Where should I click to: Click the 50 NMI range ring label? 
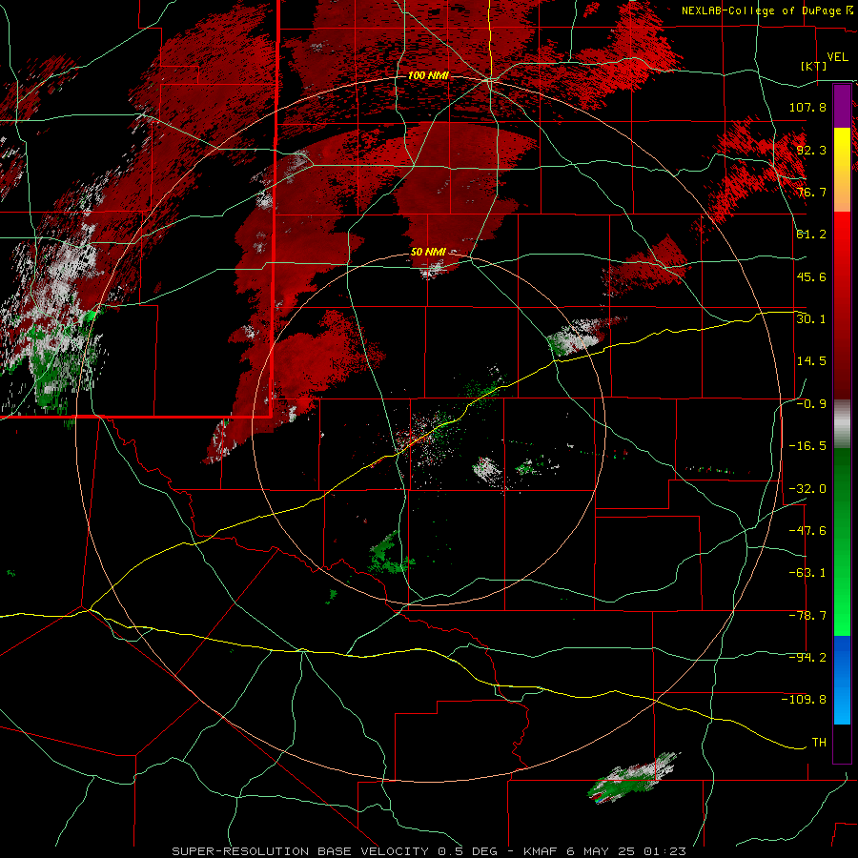(428, 252)
